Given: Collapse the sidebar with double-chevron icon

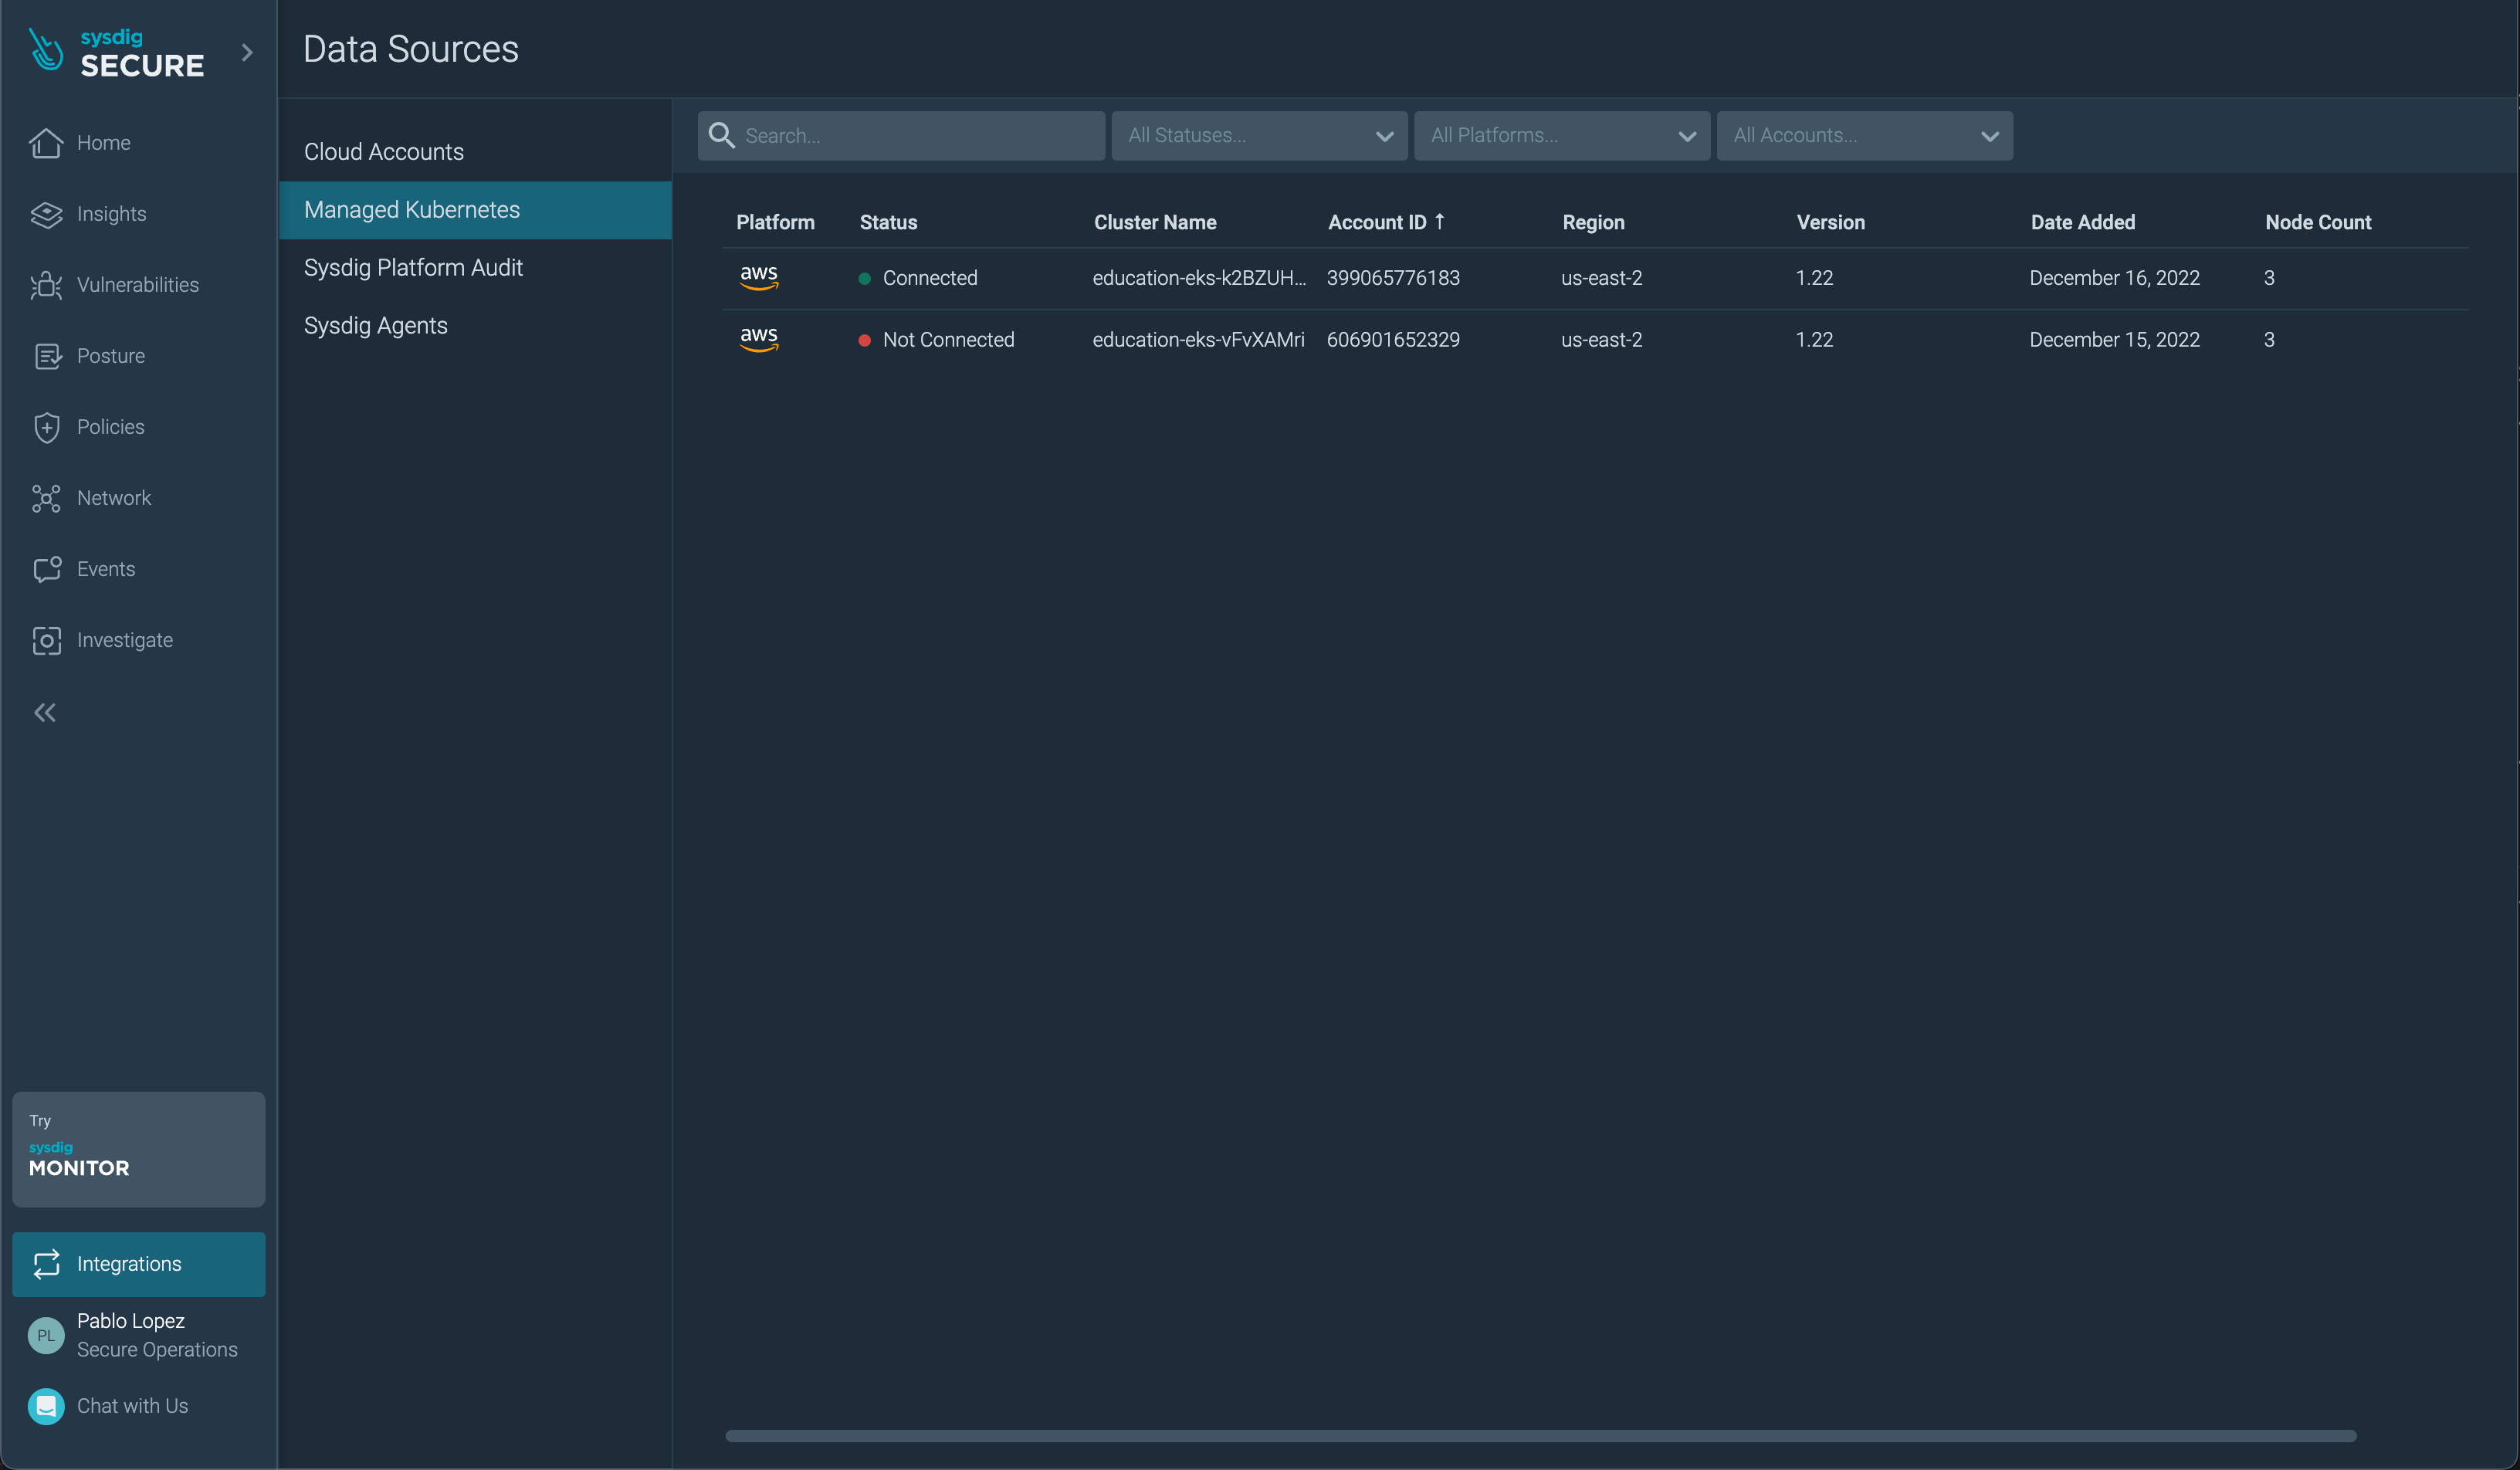Looking at the screenshot, I should pyautogui.click(x=45, y=712).
